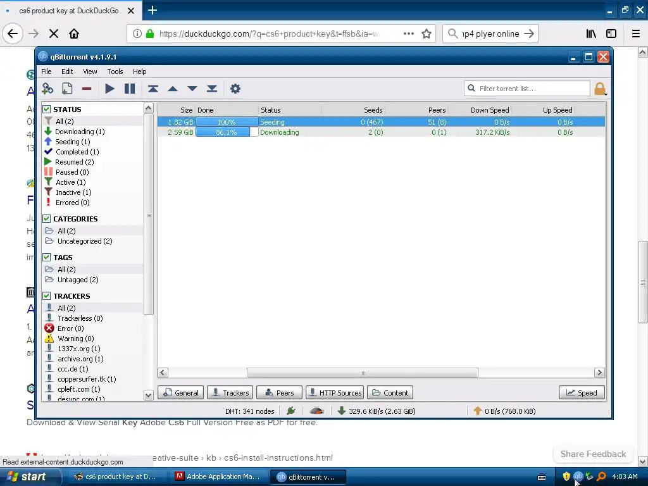Click the Resume play icon in toolbar
Viewport: 648px width, 486px height.
109,89
